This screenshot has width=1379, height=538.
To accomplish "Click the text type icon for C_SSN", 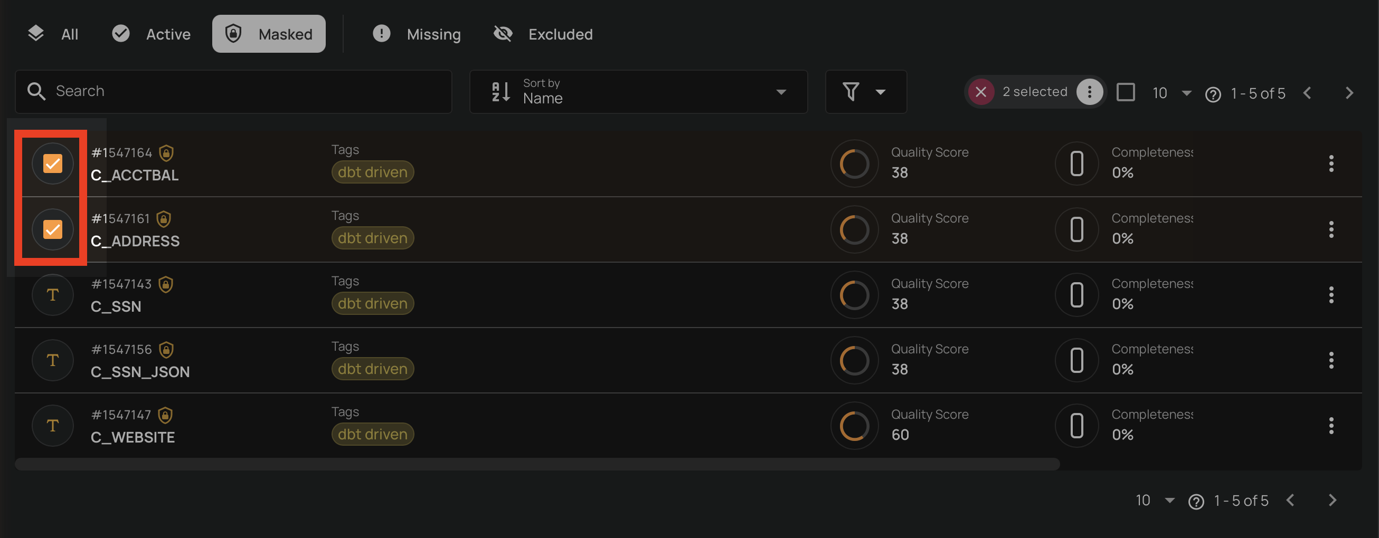I will point(52,295).
